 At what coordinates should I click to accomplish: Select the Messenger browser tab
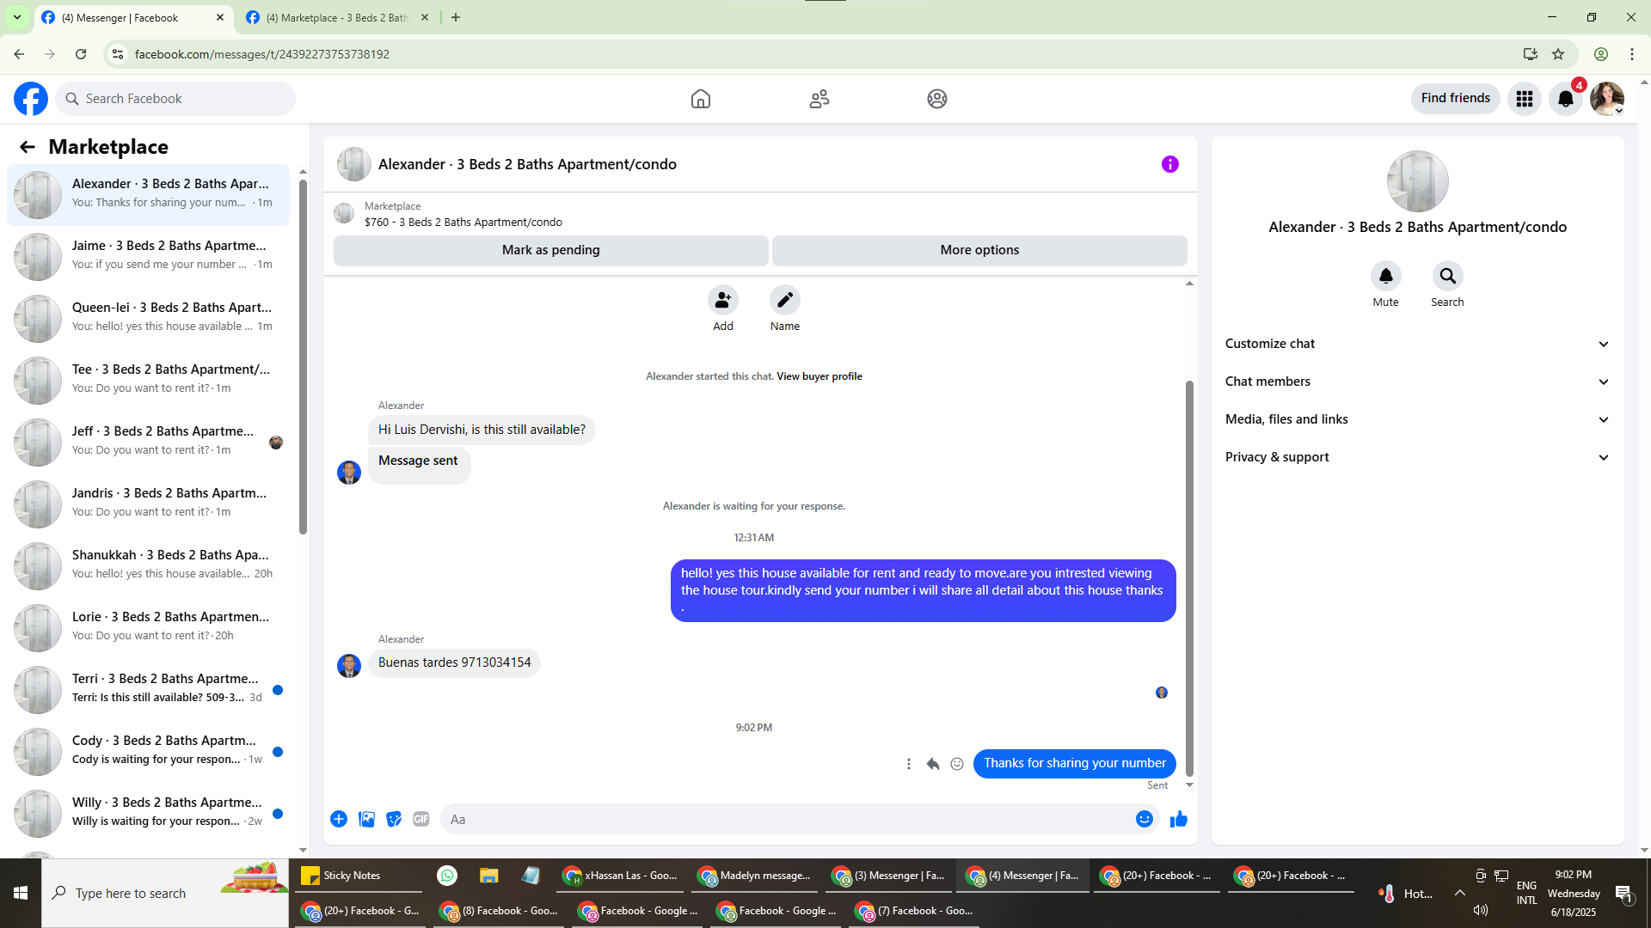coord(133,17)
